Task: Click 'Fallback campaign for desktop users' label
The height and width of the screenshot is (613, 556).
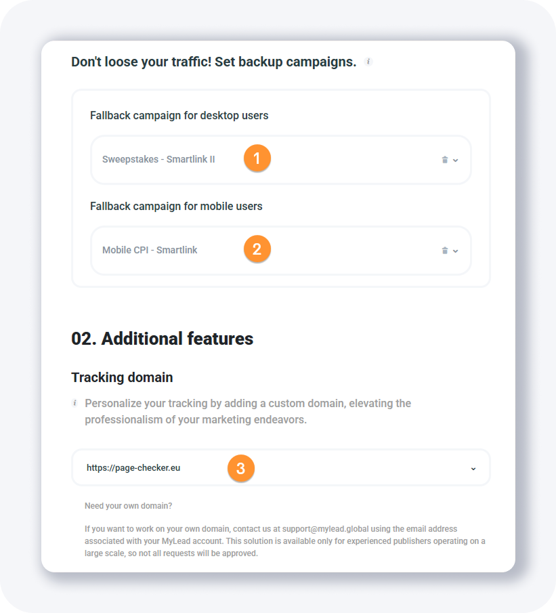Action: 179,115
